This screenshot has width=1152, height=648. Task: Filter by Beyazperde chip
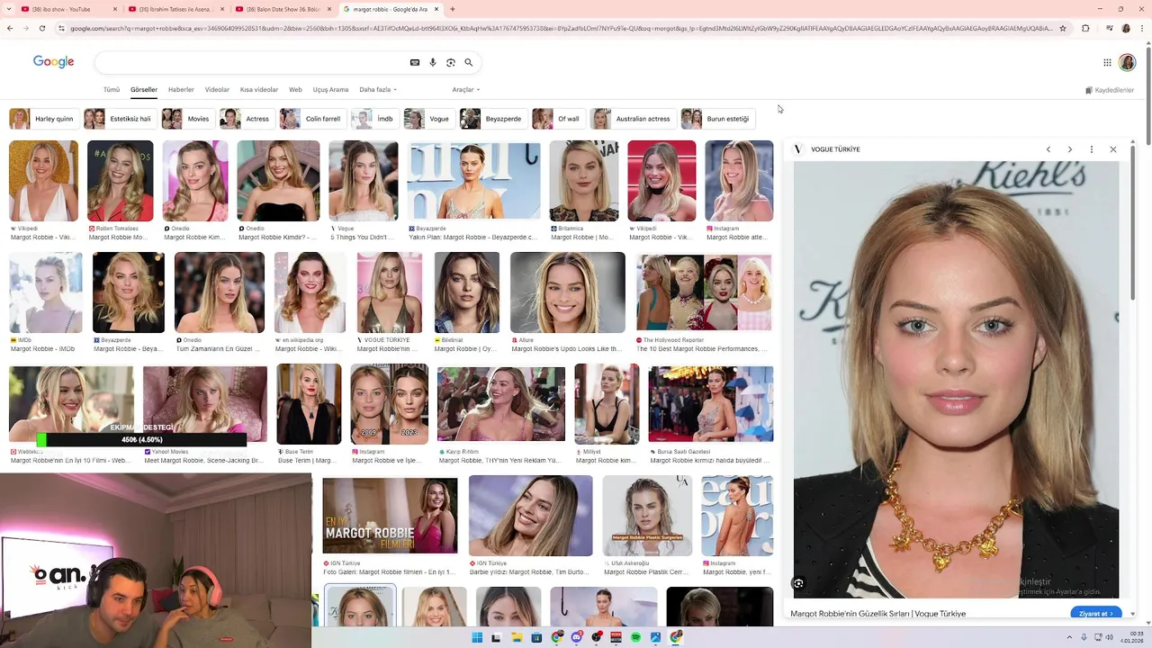point(492,119)
